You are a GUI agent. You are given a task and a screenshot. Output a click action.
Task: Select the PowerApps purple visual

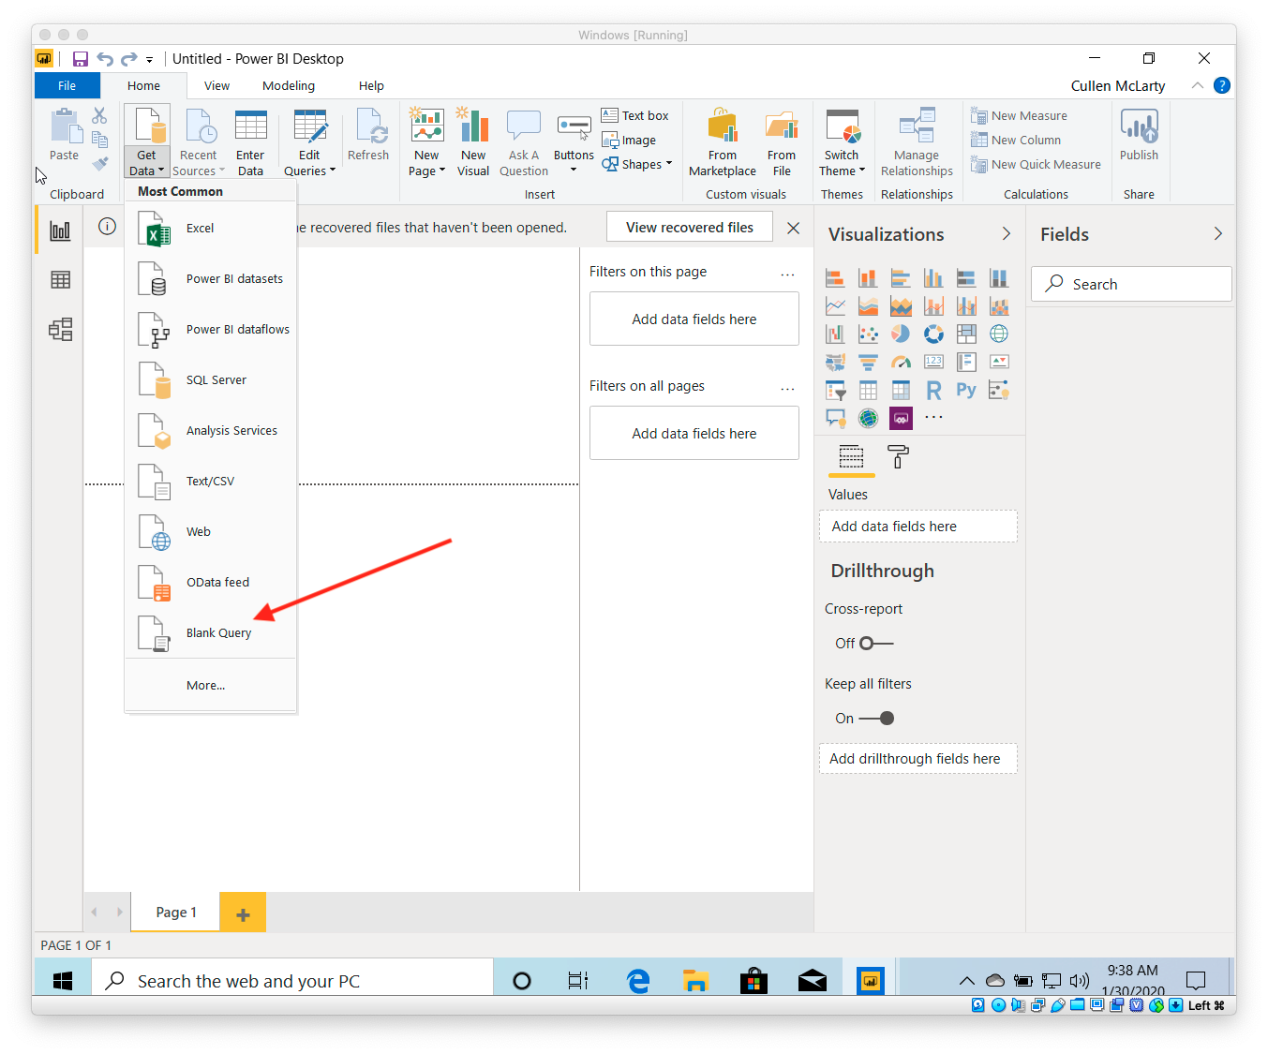click(901, 418)
